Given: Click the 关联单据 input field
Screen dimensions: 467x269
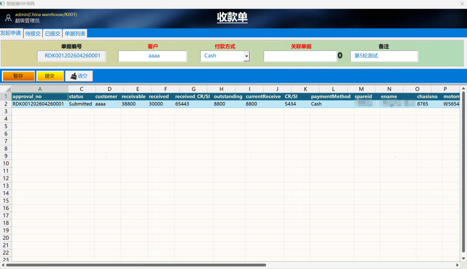Looking at the screenshot, I should click(300, 56).
